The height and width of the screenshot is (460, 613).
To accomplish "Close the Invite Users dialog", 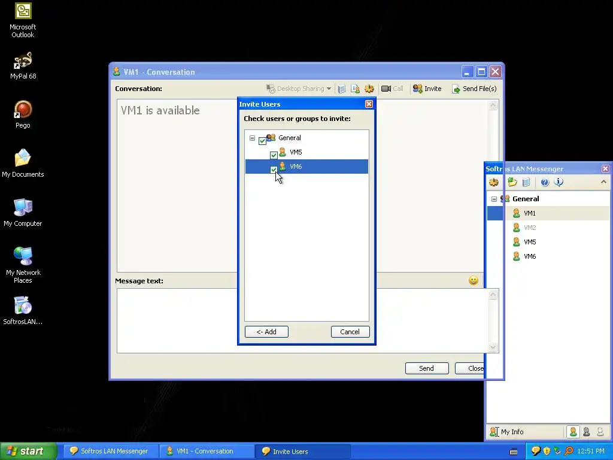I will pyautogui.click(x=369, y=104).
